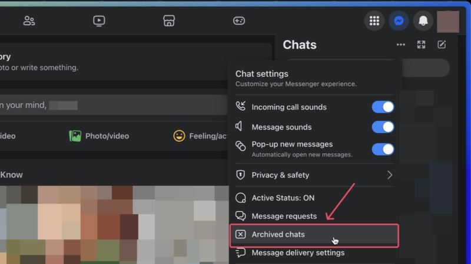Open the Notifications bell icon
The width and height of the screenshot is (471, 264).
pyautogui.click(x=423, y=21)
